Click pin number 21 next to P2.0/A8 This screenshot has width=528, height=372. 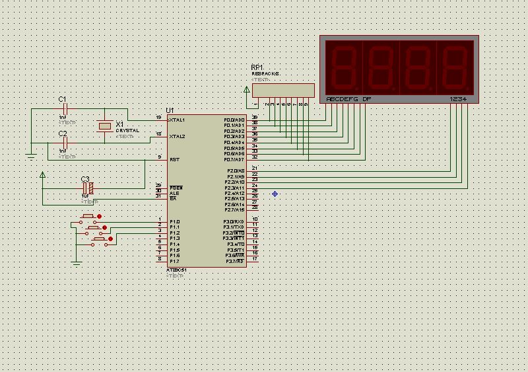pos(255,168)
